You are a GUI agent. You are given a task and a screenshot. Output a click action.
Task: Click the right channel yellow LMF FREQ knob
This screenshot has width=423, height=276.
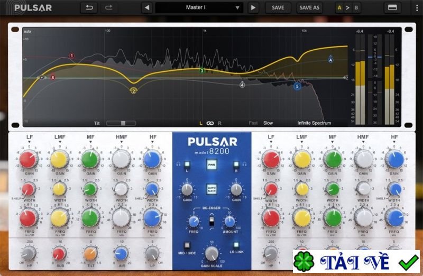(302, 218)
